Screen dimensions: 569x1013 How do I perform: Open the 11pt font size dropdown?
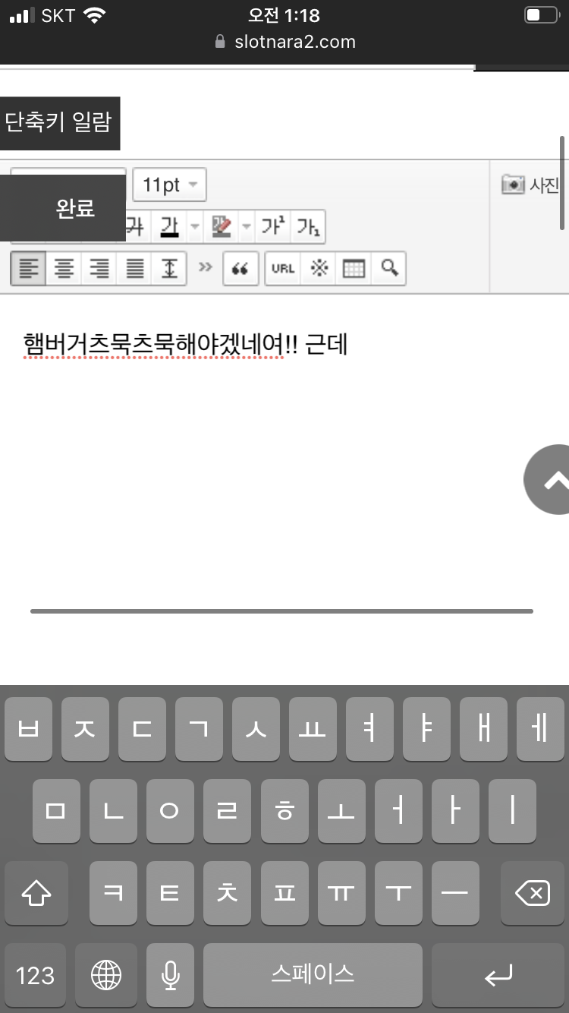tap(170, 185)
